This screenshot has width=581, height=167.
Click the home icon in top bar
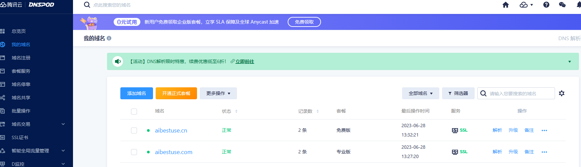[x=506, y=5]
